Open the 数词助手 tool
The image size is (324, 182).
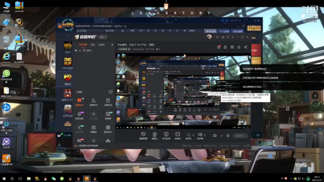(108, 129)
